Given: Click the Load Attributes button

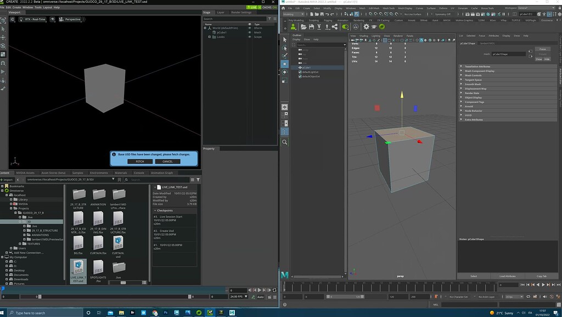Looking at the screenshot, I should click(x=507, y=276).
